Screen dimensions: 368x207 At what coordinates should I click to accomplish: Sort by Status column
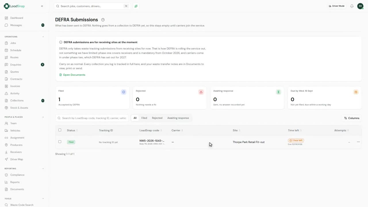coord(72,131)
